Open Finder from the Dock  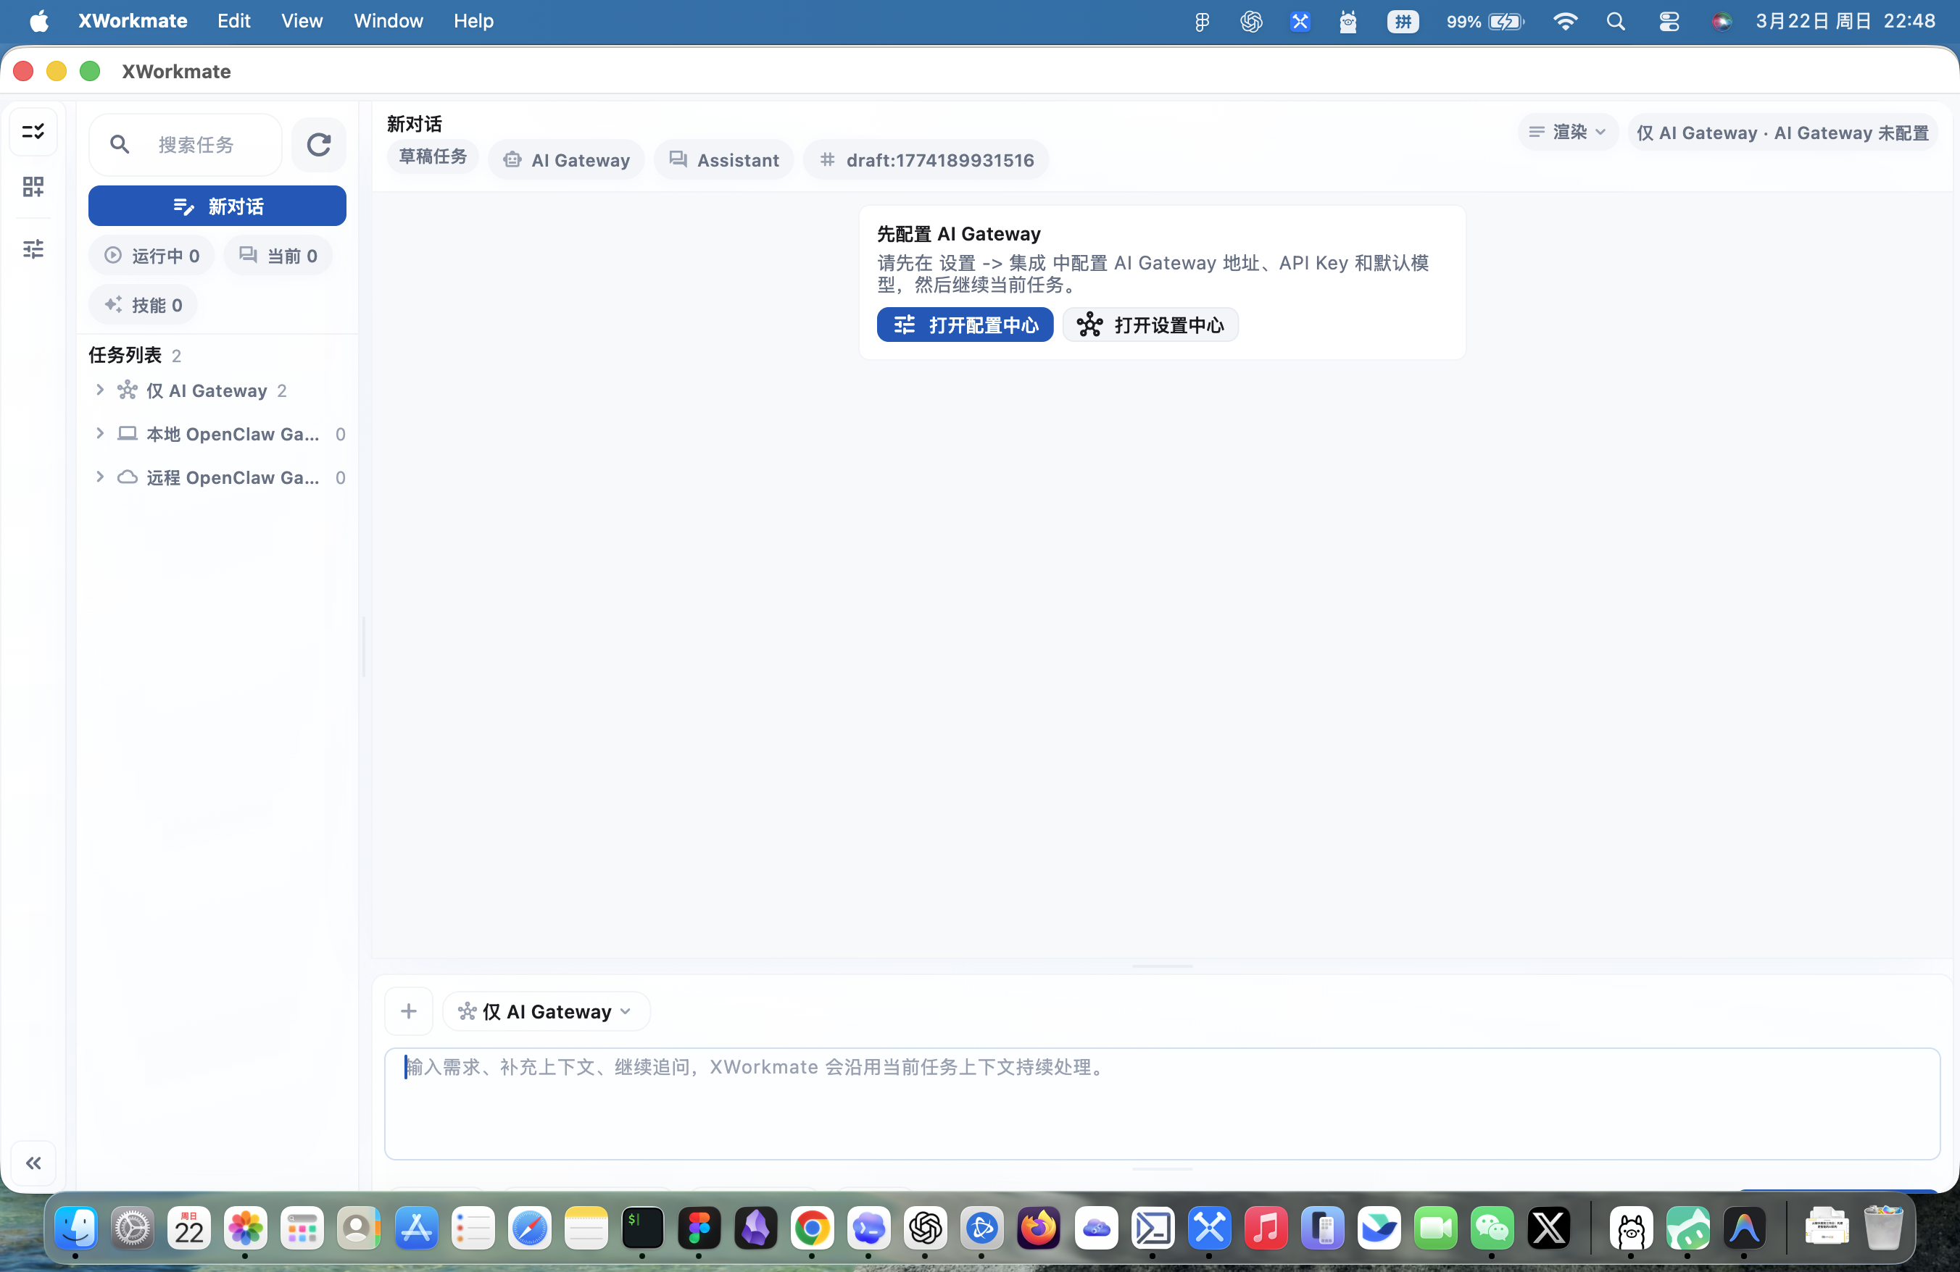tap(76, 1229)
